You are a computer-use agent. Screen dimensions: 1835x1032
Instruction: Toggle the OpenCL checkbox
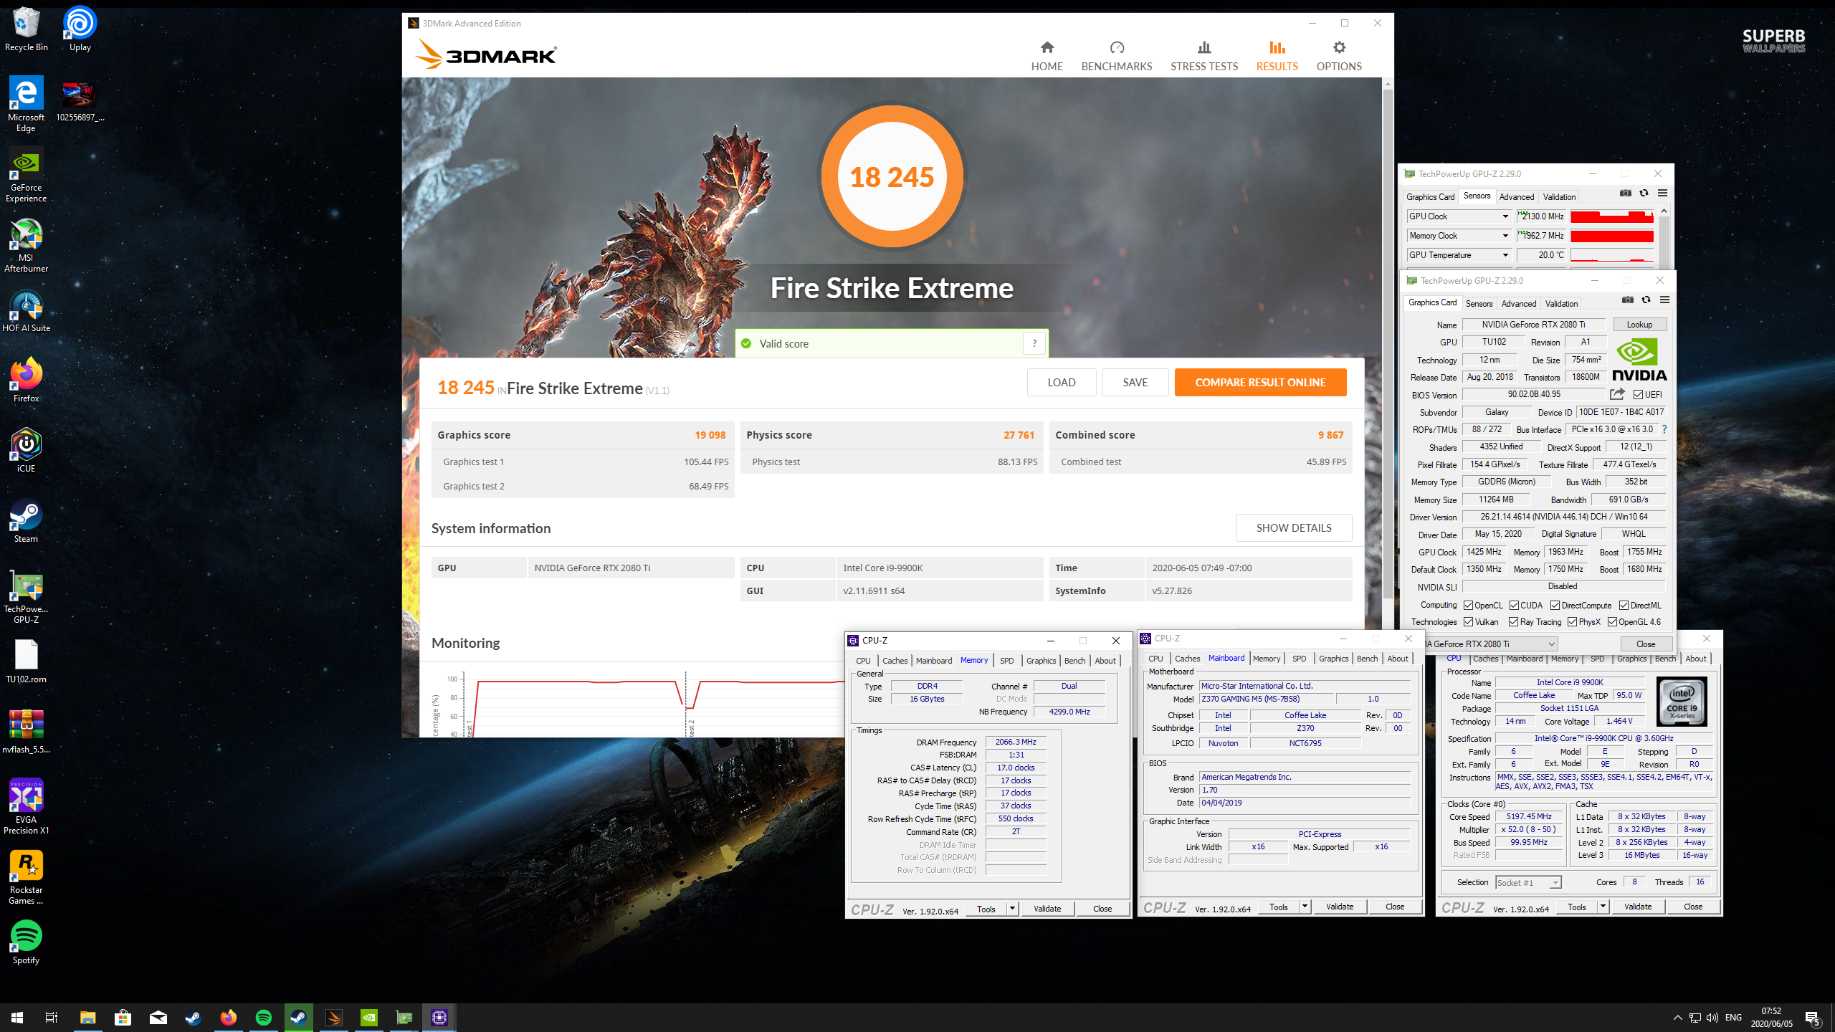(1469, 606)
